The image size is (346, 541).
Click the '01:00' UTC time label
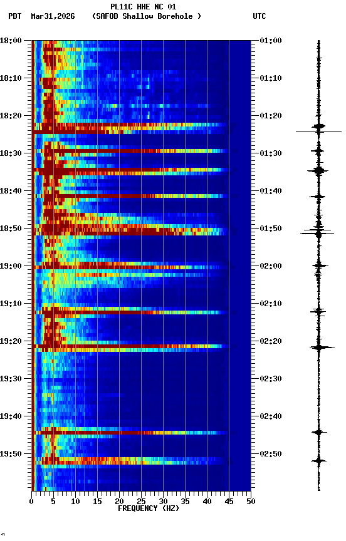[271, 41]
